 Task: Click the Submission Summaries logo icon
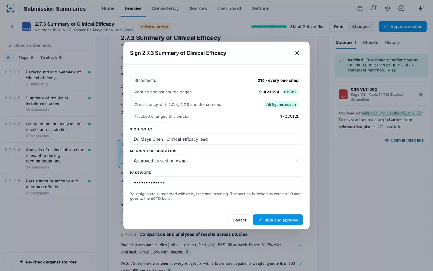point(11,8)
